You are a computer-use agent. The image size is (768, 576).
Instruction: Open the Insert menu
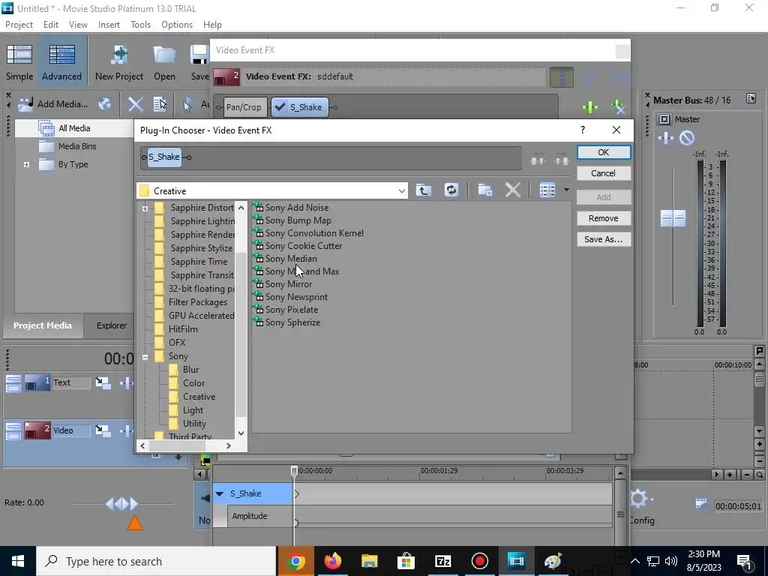coord(109,25)
